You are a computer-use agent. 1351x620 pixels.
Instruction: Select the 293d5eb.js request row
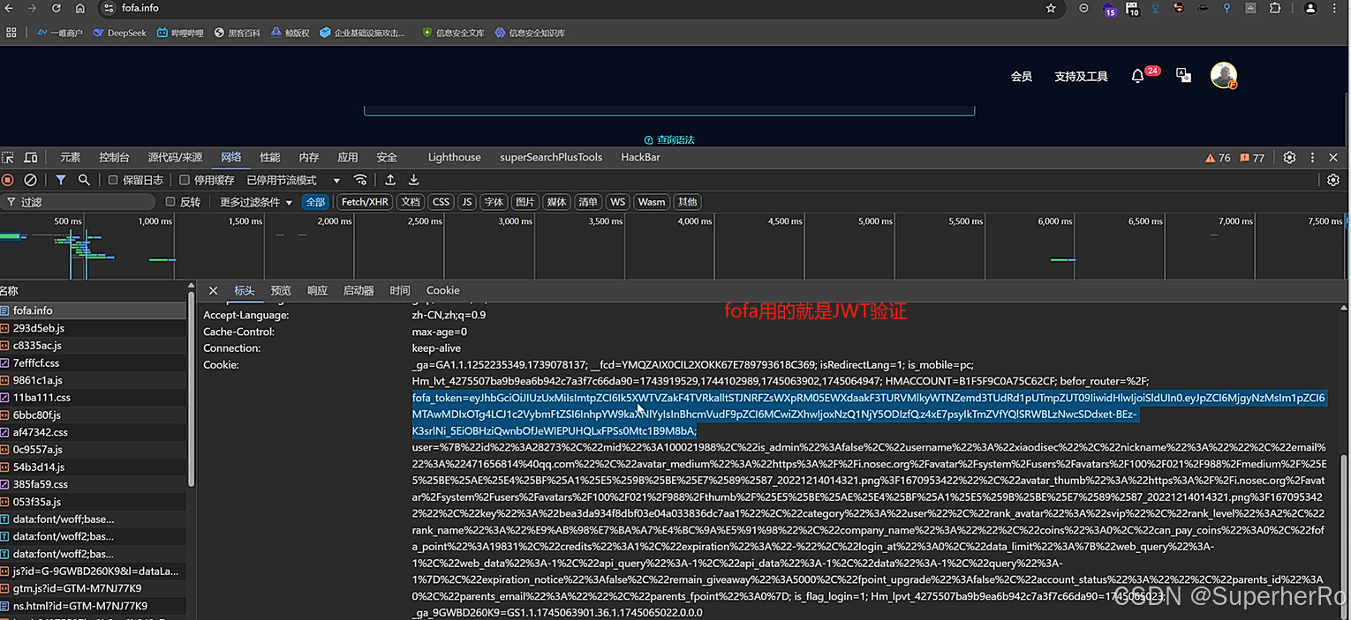93,328
